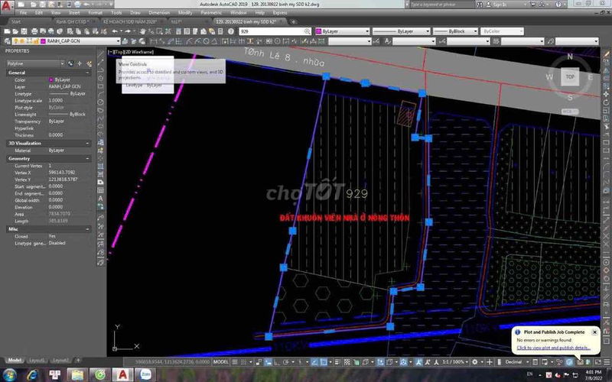Viewport: 612px width, 382px height.
Task: Close the Plot and Publish notification balloon
Action: click(x=594, y=332)
